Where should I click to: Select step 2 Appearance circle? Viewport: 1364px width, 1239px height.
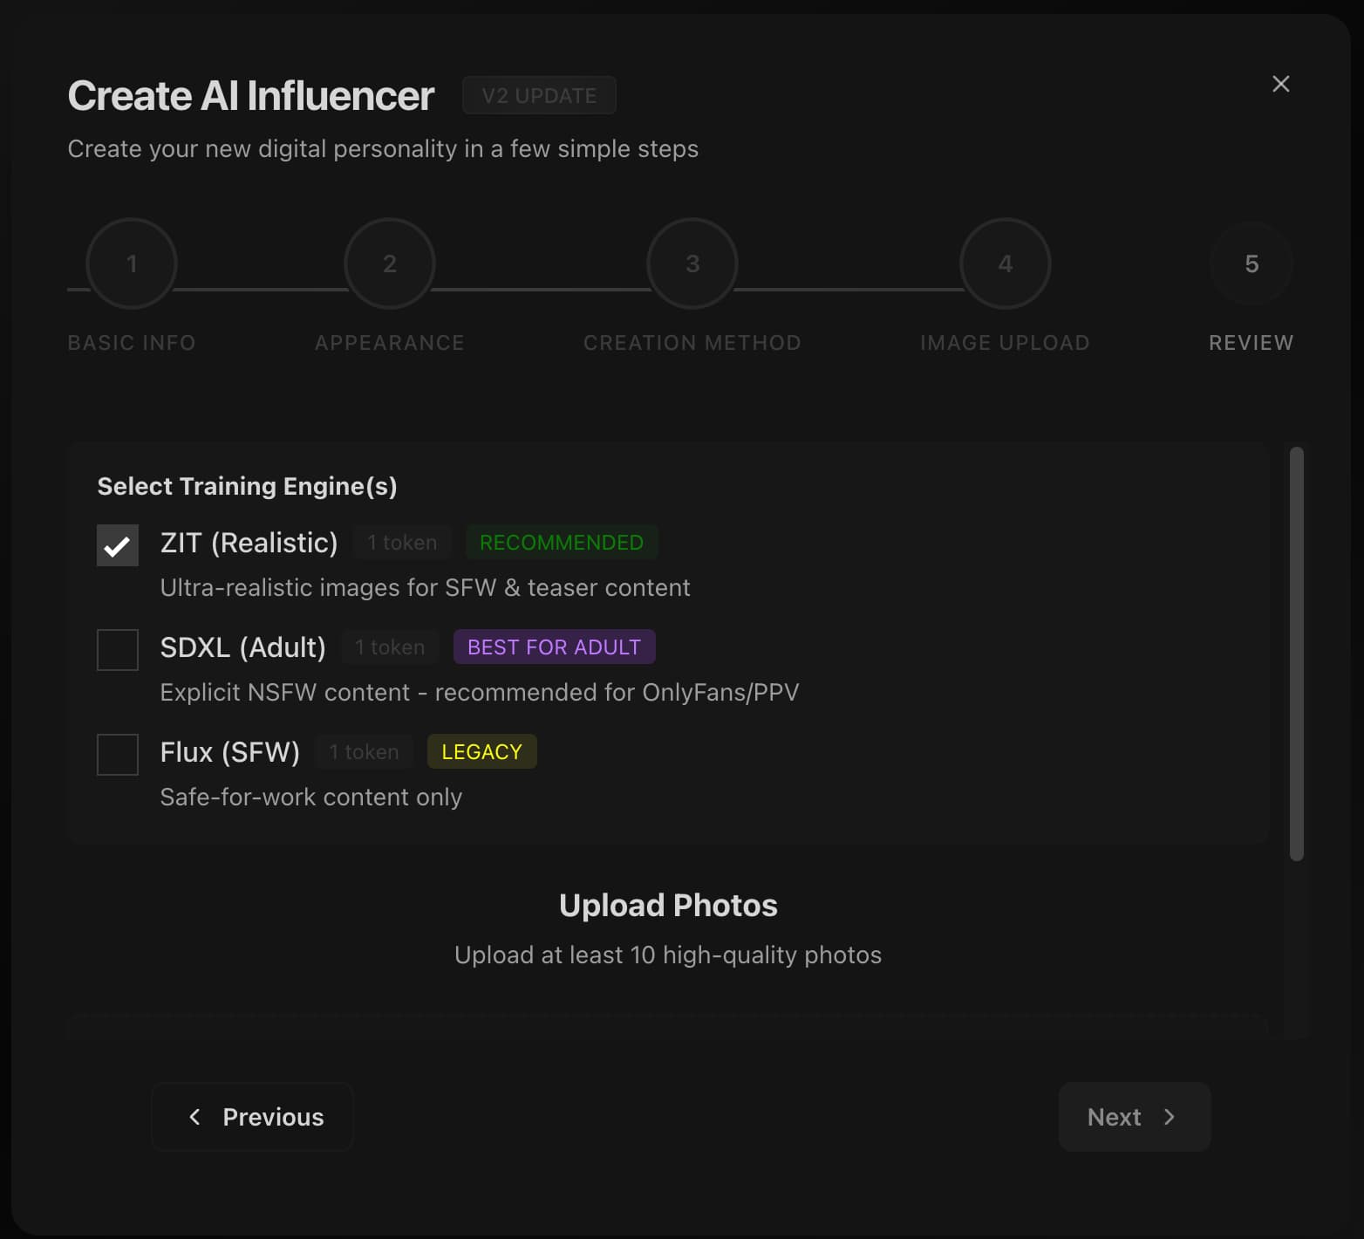click(x=389, y=264)
